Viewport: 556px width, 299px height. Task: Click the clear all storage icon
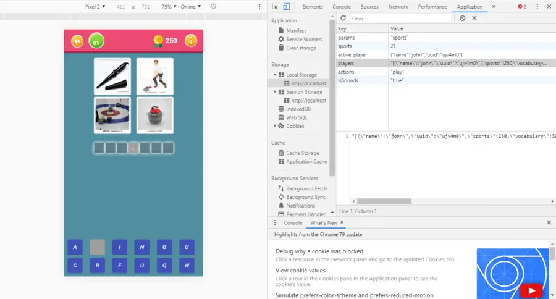[x=462, y=18]
